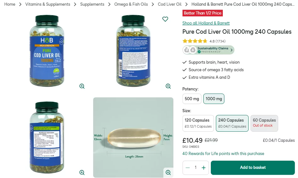Go to Vitamins & Supplements breadcrumb

pos(48,4)
